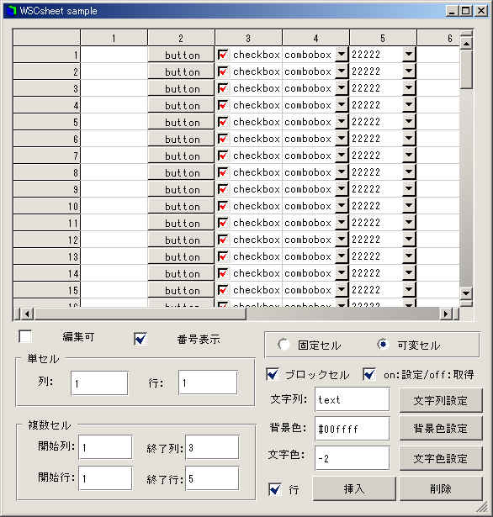Click the vertical scrollbar up arrow
Image resolution: width=493 pixels, height=517 pixels.
[x=466, y=43]
